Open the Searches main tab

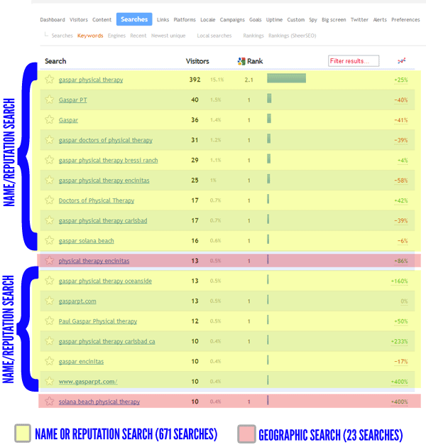[x=134, y=19]
